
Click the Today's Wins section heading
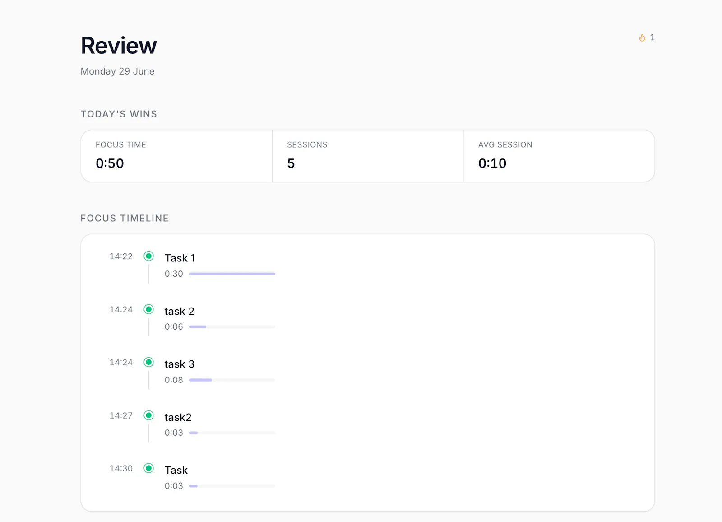coord(119,114)
